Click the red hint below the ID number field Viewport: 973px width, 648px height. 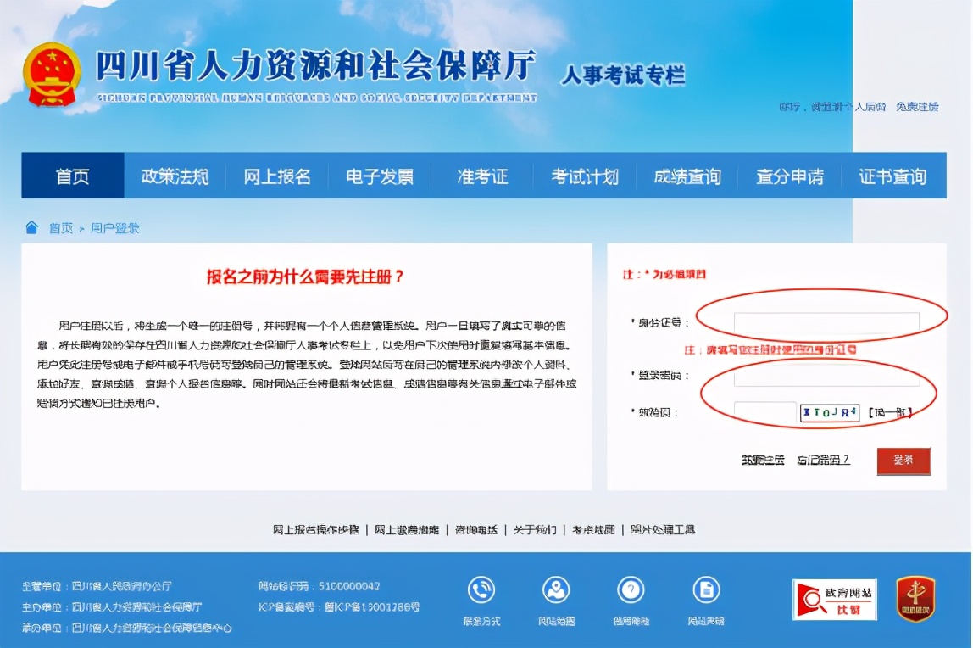pyautogui.click(x=770, y=350)
